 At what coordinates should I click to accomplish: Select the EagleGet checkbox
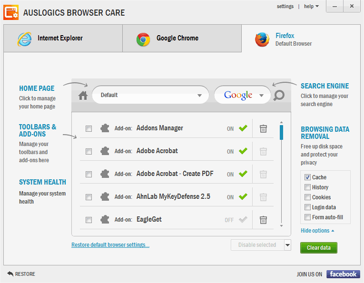pyautogui.click(x=89, y=220)
